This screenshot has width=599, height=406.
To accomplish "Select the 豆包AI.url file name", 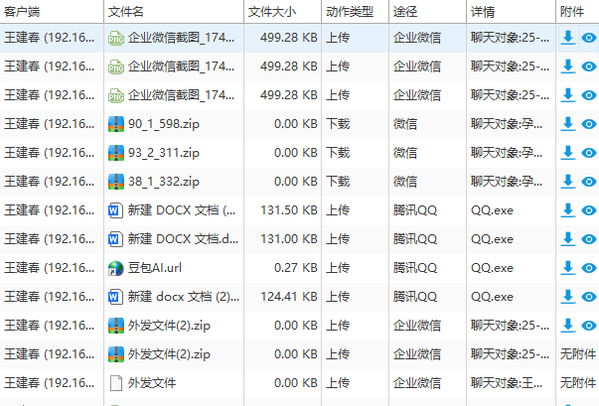I will click(x=155, y=268).
